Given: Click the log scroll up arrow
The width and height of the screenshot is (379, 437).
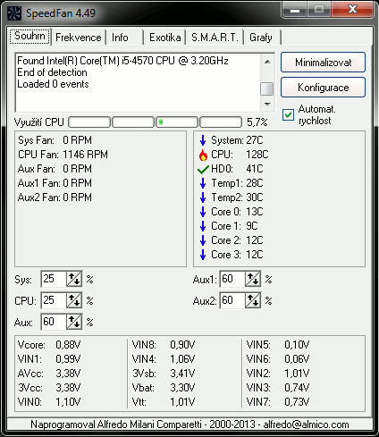Looking at the screenshot, I should [x=267, y=62].
